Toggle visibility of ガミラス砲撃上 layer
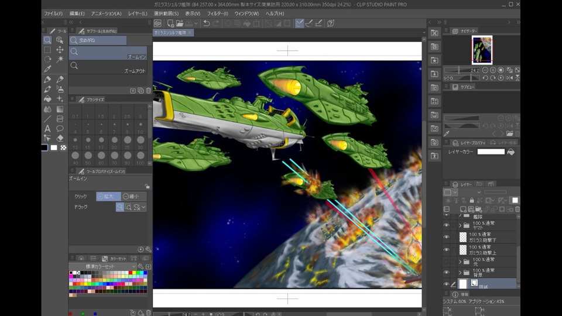This screenshot has height=316, width=562. click(x=446, y=249)
